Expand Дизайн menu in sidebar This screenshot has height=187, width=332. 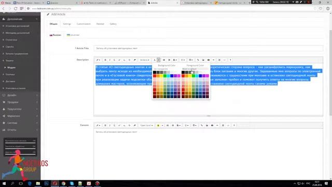(20, 95)
